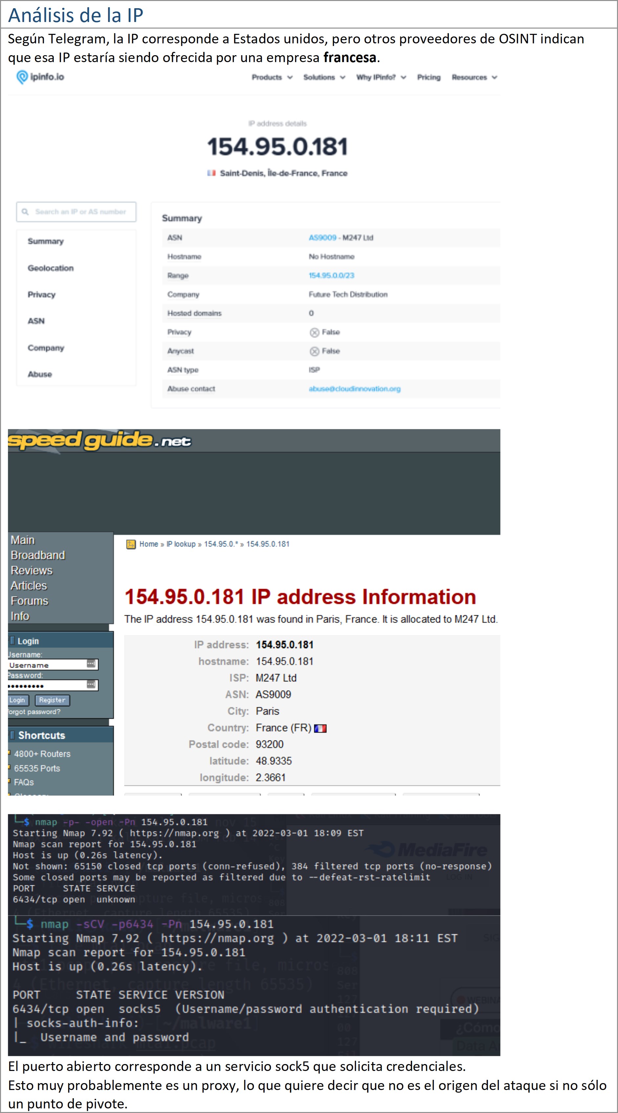Viewport: 618px width, 1113px height.
Task: Open the Resources dropdown menu
Action: click(474, 77)
